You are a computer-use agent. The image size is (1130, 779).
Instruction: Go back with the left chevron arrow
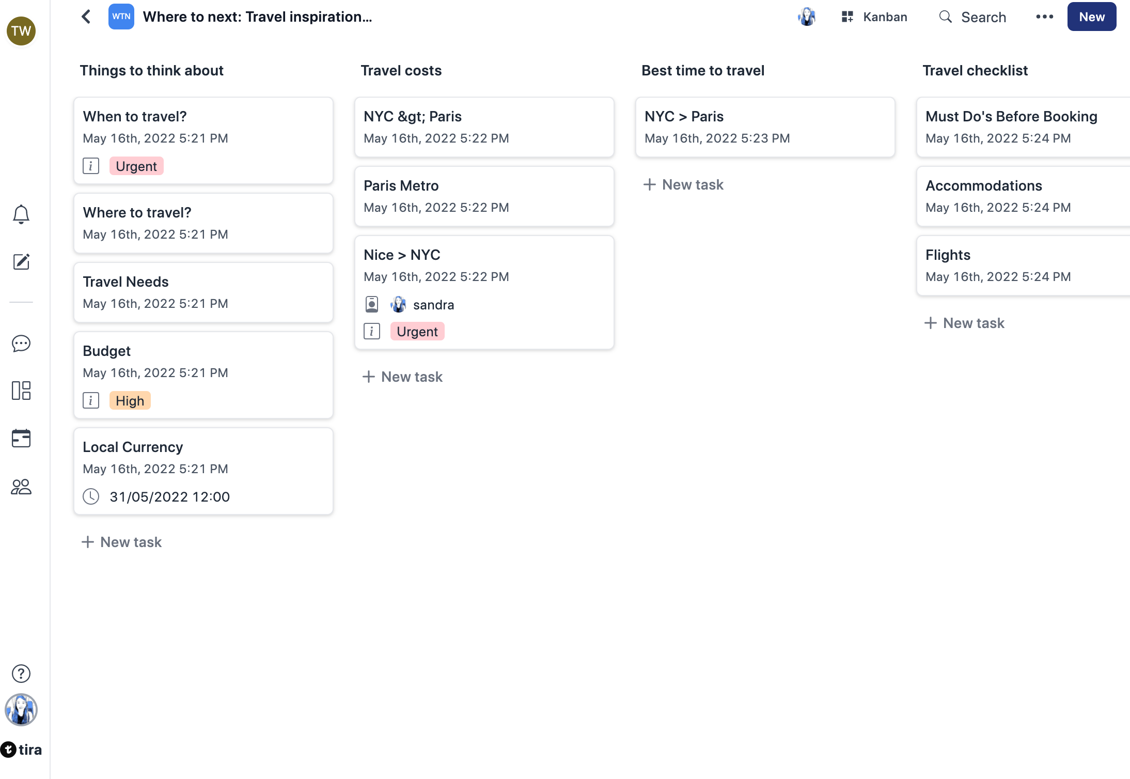pos(86,17)
